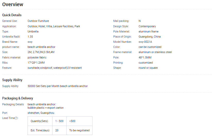Click the Supply Ability section heading
212x137 pixels.
point(12,80)
